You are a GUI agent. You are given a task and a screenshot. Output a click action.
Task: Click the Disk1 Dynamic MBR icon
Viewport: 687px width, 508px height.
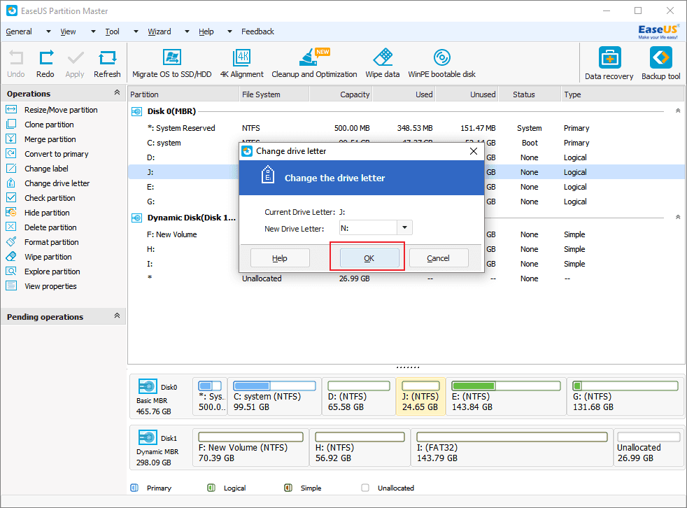(148, 437)
